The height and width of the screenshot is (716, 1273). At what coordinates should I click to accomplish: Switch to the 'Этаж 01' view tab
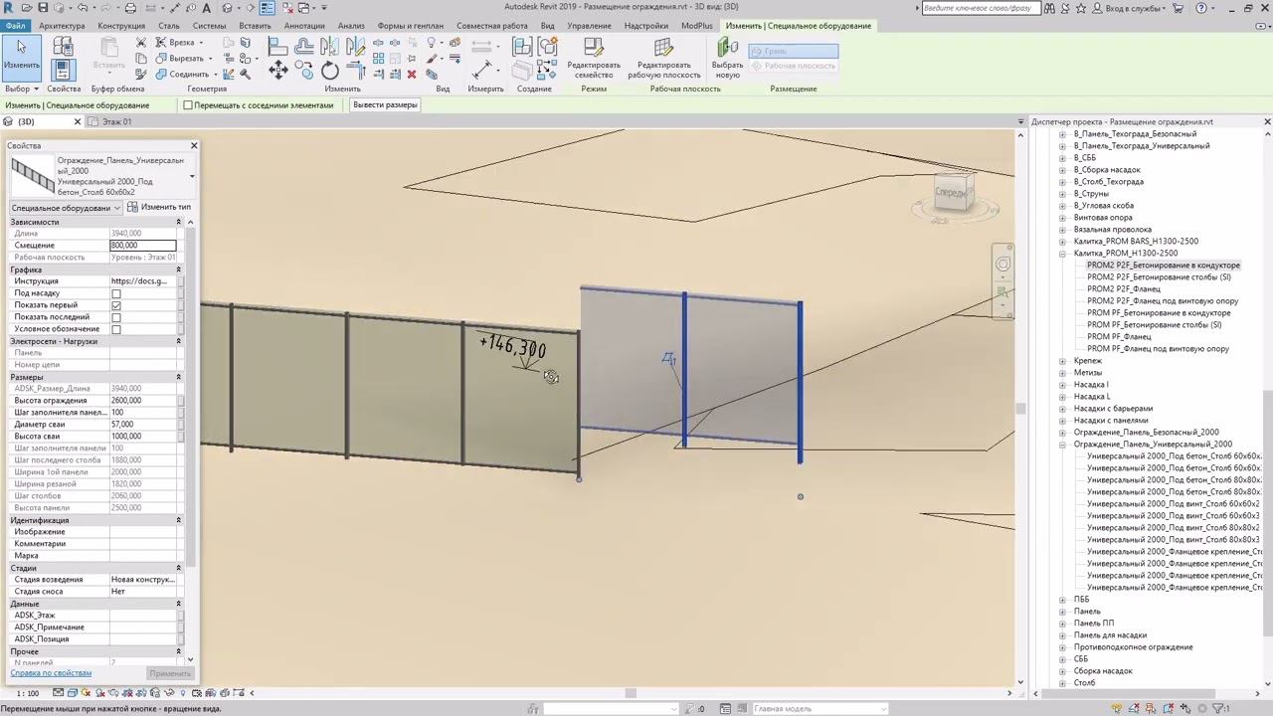pyautogui.click(x=117, y=121)
